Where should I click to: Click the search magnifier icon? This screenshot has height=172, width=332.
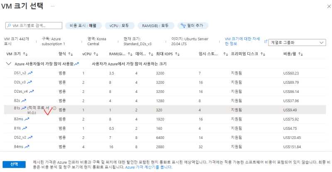pos(9,26)
